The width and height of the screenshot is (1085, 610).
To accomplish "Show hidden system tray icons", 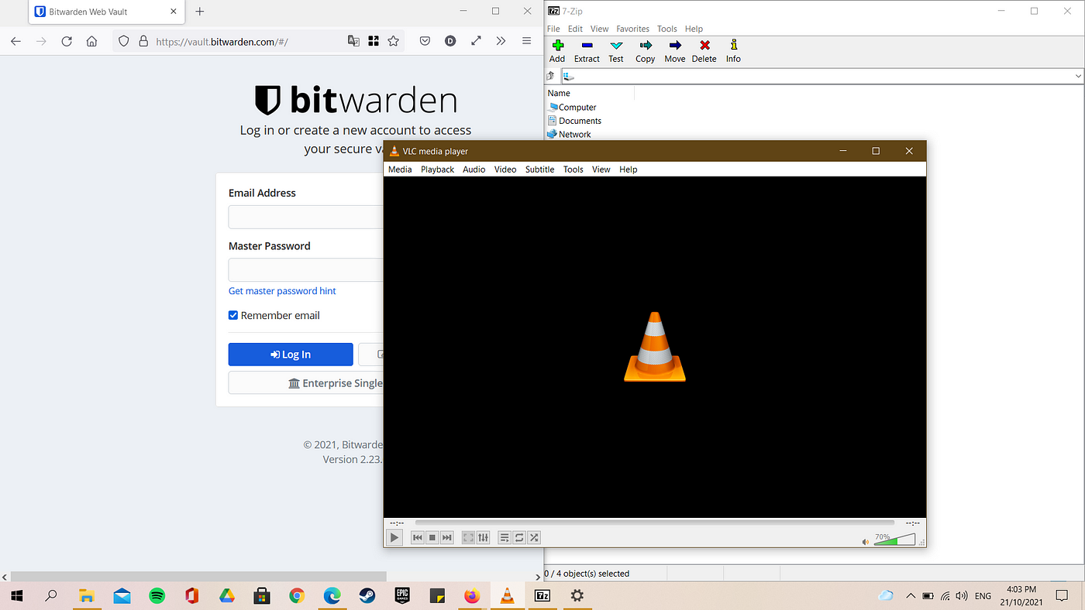I will pos(910,596).
